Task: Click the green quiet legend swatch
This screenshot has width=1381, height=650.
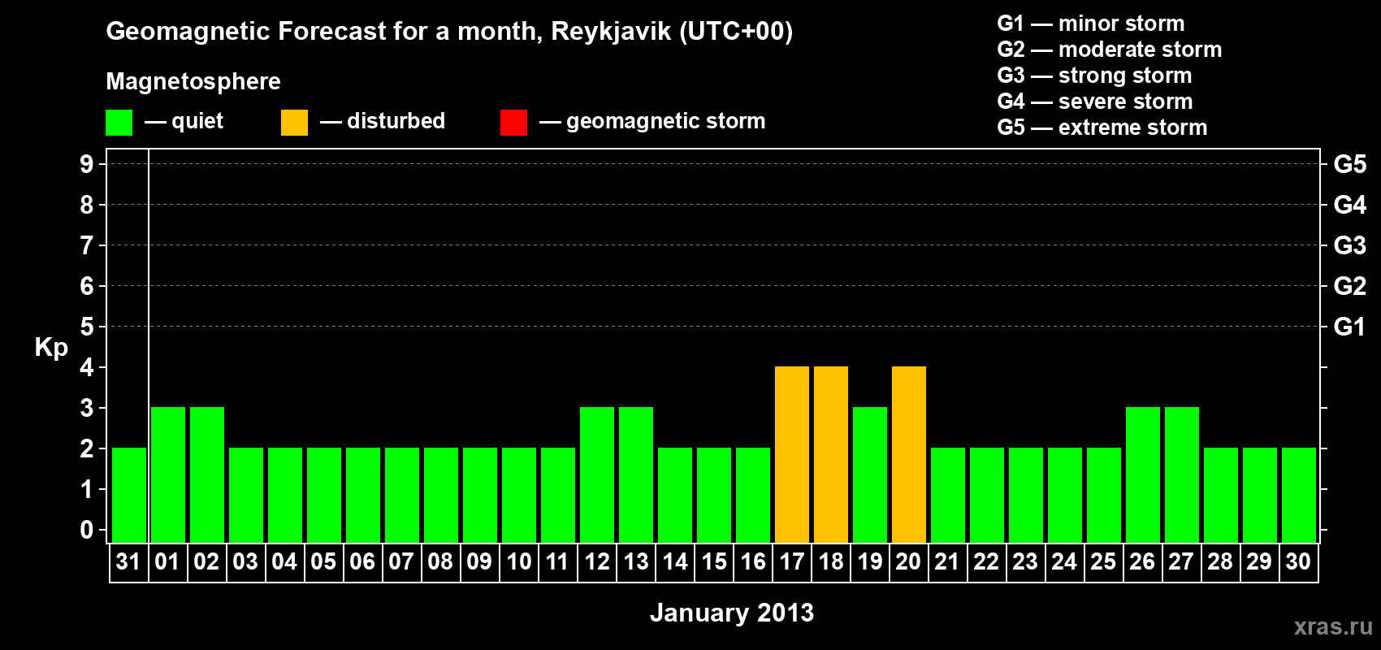Action: coord(119,123)
